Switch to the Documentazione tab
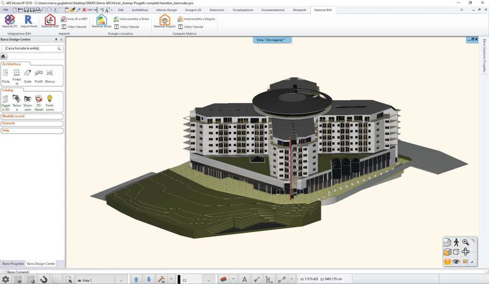 pyautogui.click(x=273, y=10)
